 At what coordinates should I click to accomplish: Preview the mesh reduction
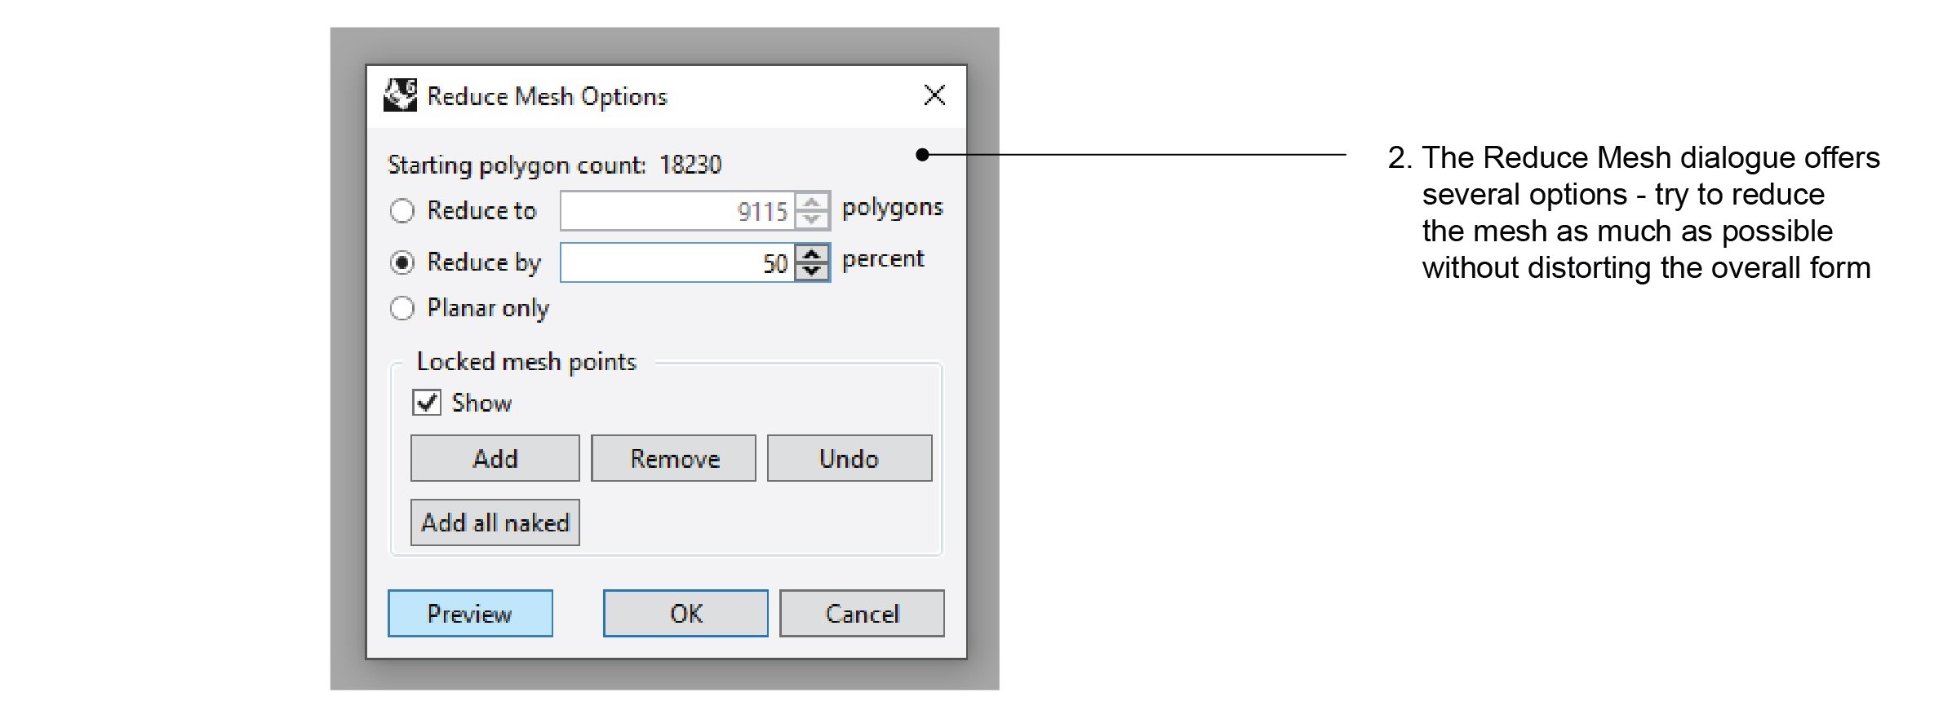pos(470,613)
